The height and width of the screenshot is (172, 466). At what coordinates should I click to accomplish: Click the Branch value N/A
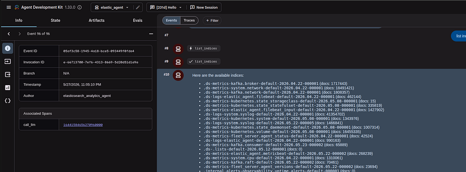(x=66, y=73)
